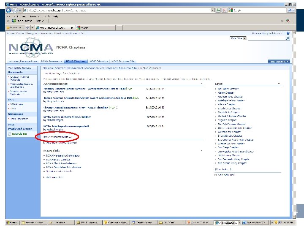Open the View menu
The height and width of the screenshot is (228, 304).
coord(24,16)
